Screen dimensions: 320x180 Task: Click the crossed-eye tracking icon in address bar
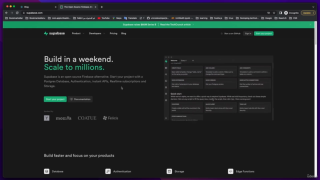[268, 13]
